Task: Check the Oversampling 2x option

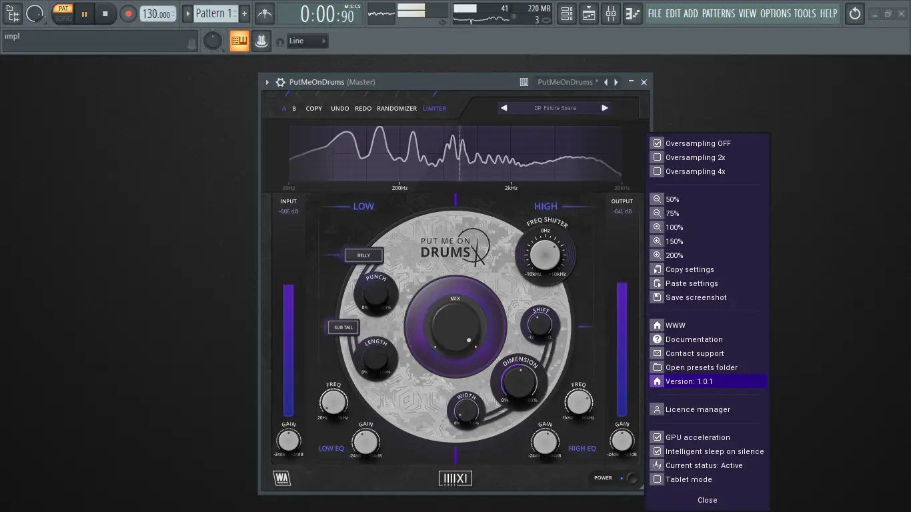Action: click(658, 157)
